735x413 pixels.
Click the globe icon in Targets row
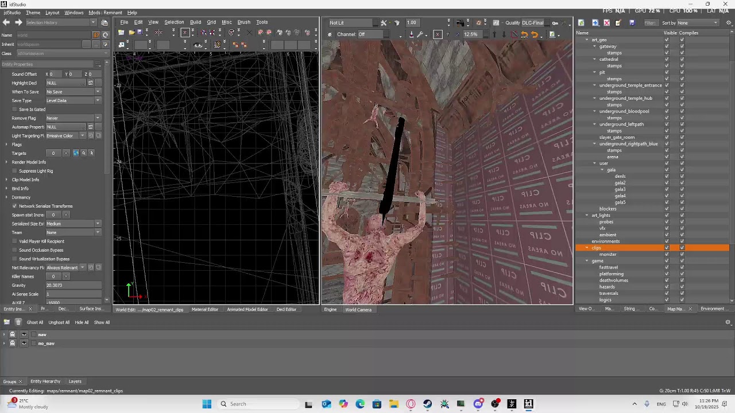click(x=76, y=153)
